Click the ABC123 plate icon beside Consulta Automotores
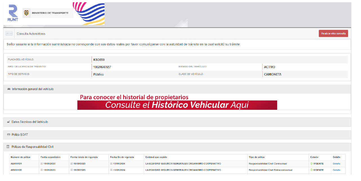 point(9,33)
